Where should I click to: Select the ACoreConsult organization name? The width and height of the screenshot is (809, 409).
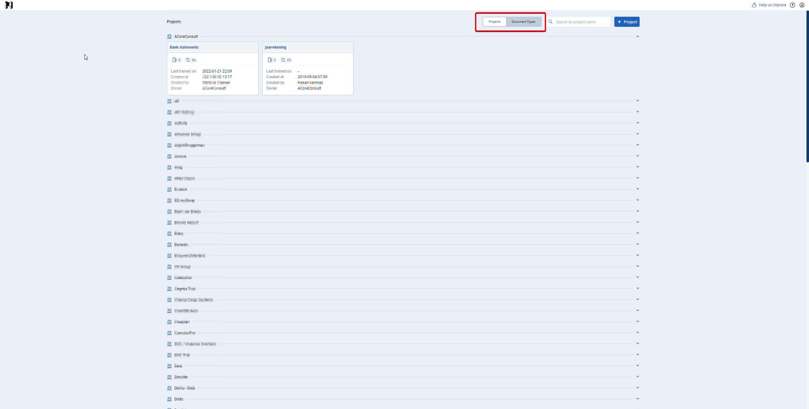186,37
